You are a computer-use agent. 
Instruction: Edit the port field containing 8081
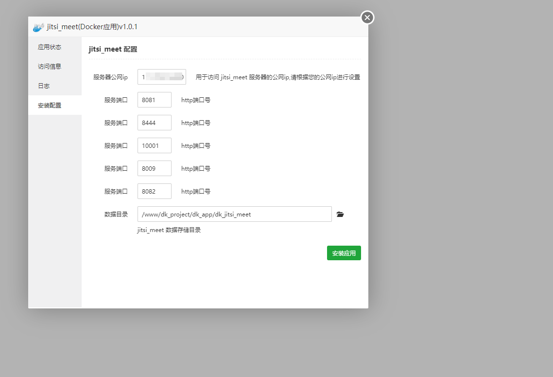click(x=155, y=100)
